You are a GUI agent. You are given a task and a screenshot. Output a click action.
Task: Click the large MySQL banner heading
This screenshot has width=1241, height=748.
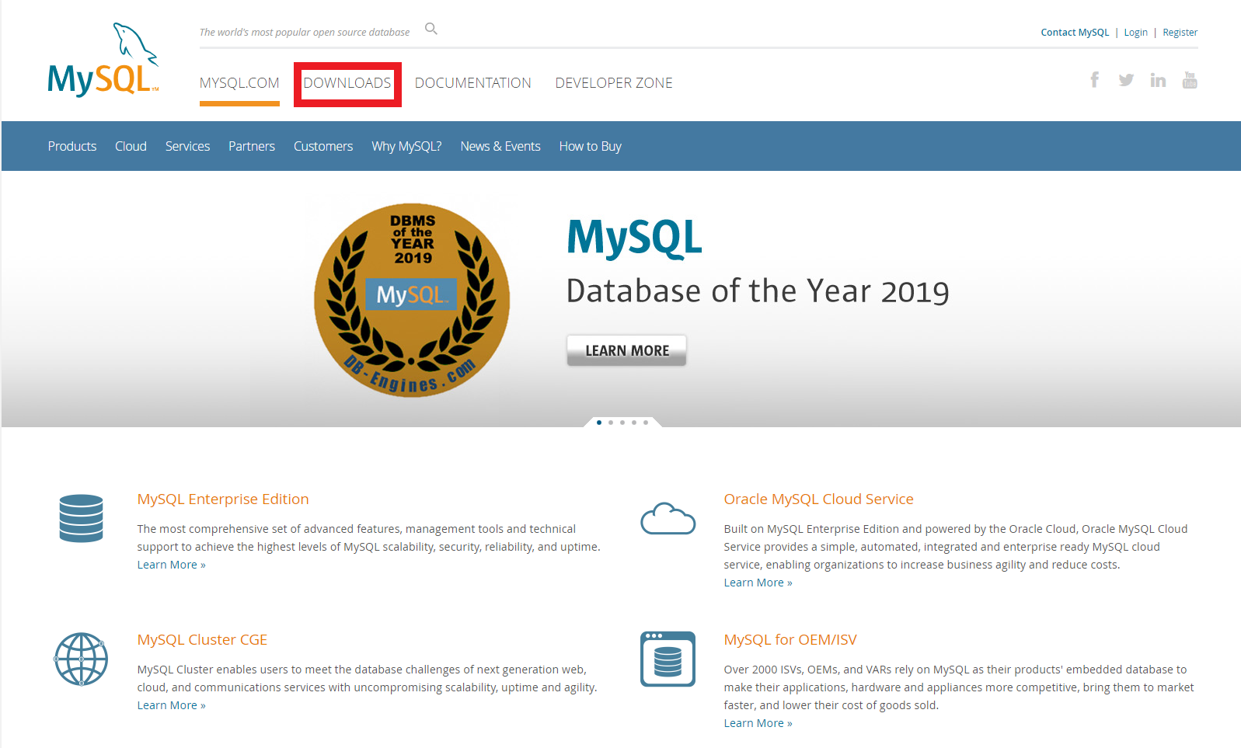pos(634,238)
